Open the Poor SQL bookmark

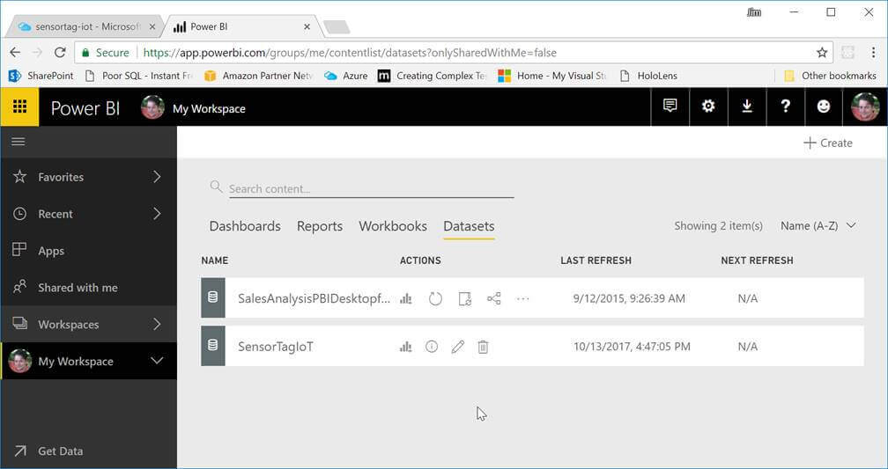[x=139, y=76]
